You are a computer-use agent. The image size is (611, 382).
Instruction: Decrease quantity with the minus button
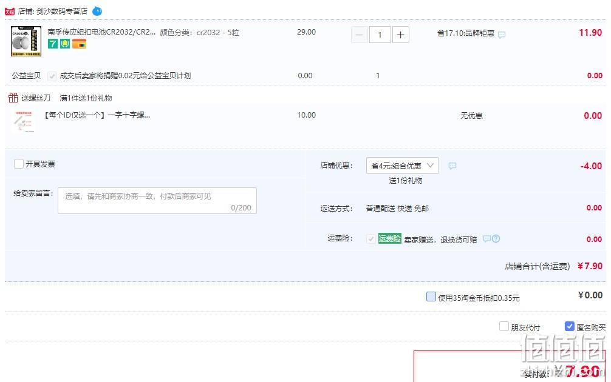[360, 35]
